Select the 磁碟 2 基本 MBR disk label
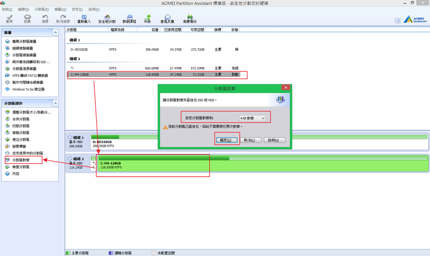The image size is (430, 256). click(x=78, y=163)
